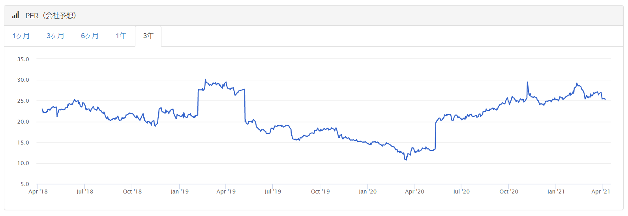The width and height of the screenshot is (628, 216).
Task: Click the Jan '20 x-axis label
Action: [x=367, y=192]
